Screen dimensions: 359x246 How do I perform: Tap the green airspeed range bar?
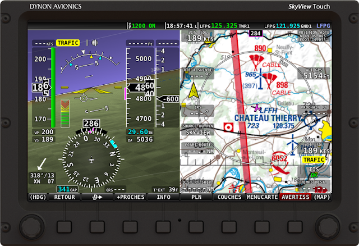click(53, 88)
